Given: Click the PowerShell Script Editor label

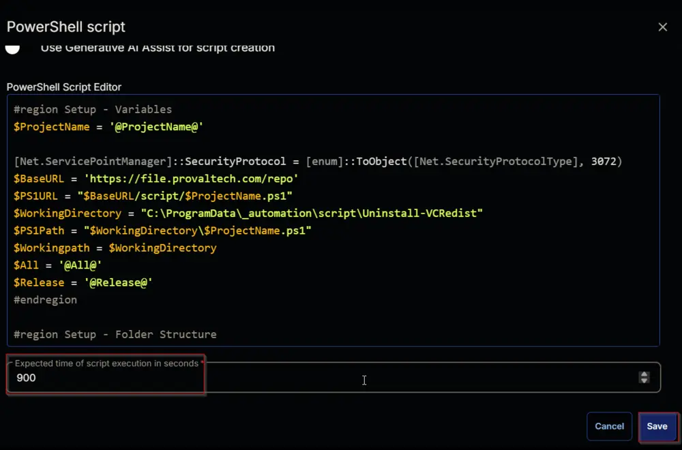Looking at the screenshot, I should click(64, 87).
